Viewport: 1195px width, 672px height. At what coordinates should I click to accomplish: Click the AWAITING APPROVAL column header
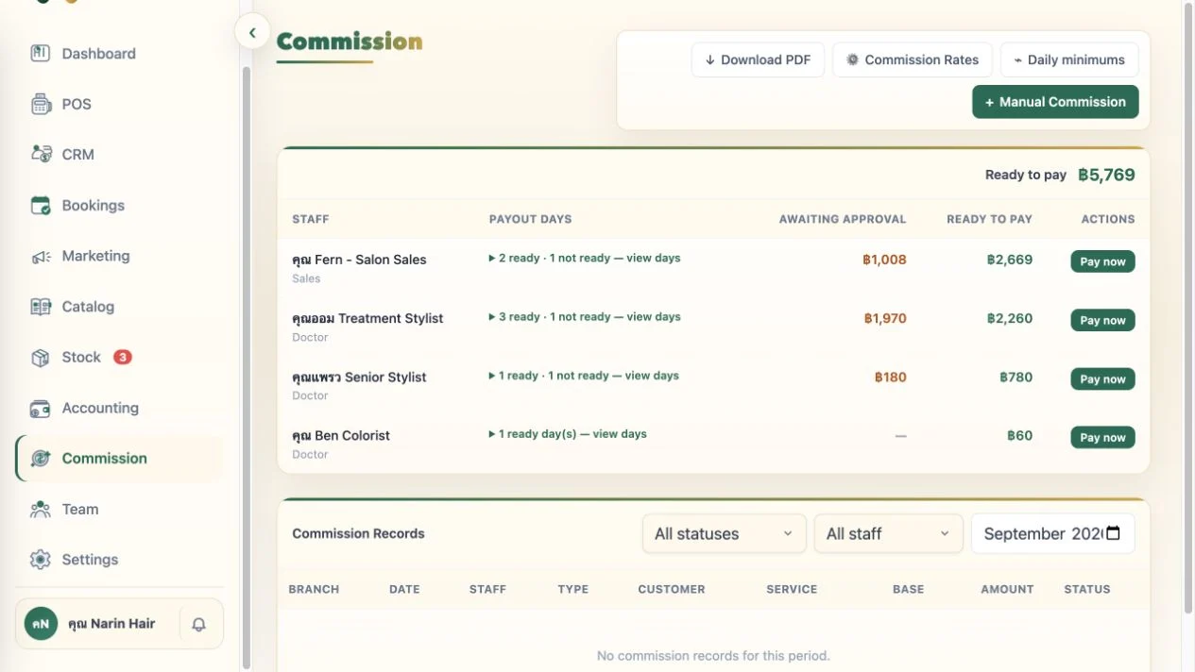pyautogui.click(x=843, y=219)
